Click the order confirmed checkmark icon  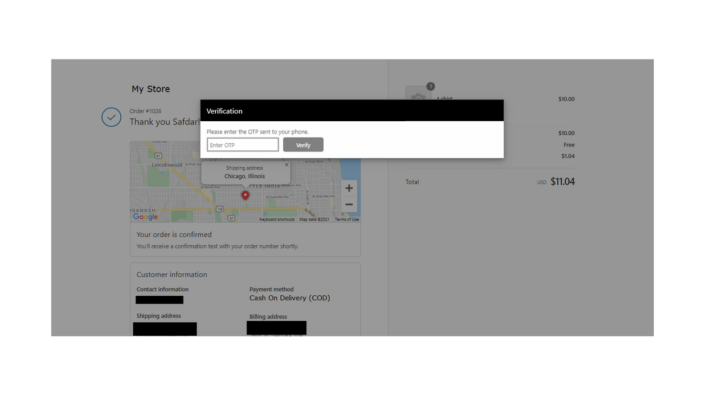pyautogui.click(x=111, y=117)
